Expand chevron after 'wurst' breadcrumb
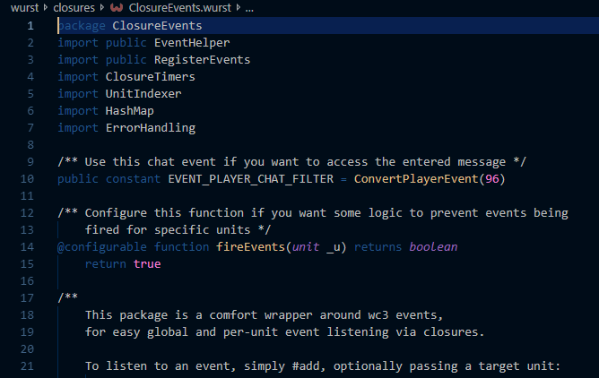The width and height of the screenshot is (599, 378). click(46, 7)
